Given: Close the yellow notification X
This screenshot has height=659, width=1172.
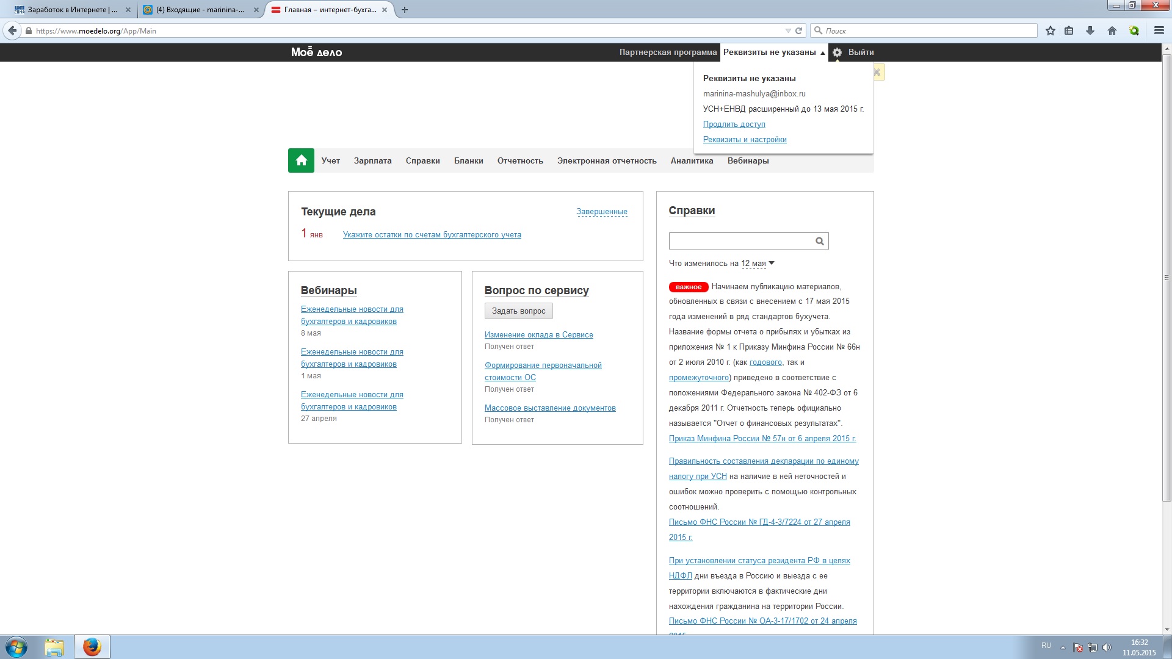Looking at the screenshot, I should point(877,72).
